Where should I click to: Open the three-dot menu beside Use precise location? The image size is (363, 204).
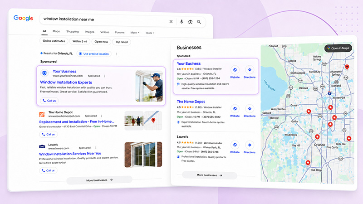coord(117,54)
